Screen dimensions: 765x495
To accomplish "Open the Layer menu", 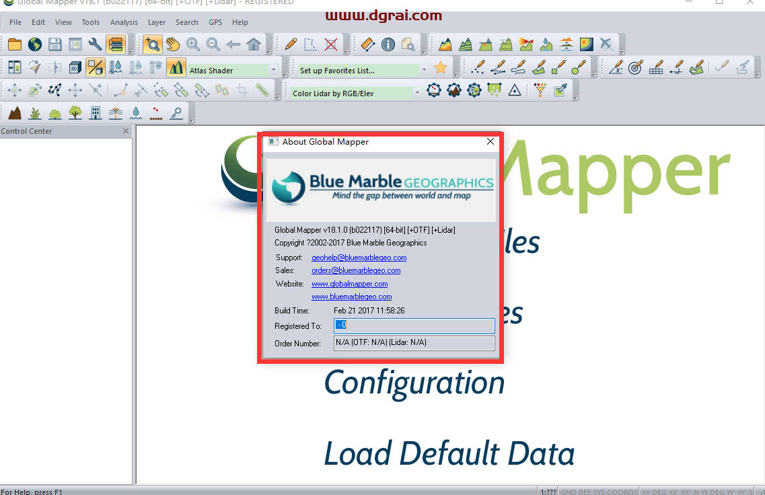I will [157, 22].
